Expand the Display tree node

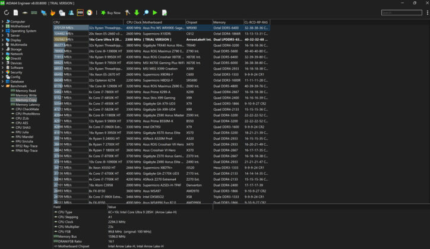(x=2, y=40)
